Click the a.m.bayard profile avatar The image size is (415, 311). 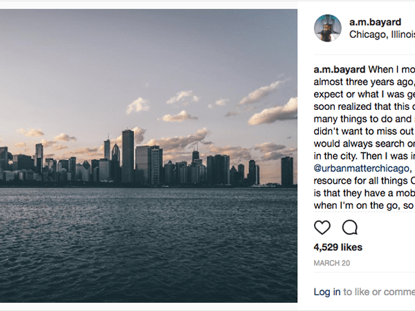coord(328,28)
